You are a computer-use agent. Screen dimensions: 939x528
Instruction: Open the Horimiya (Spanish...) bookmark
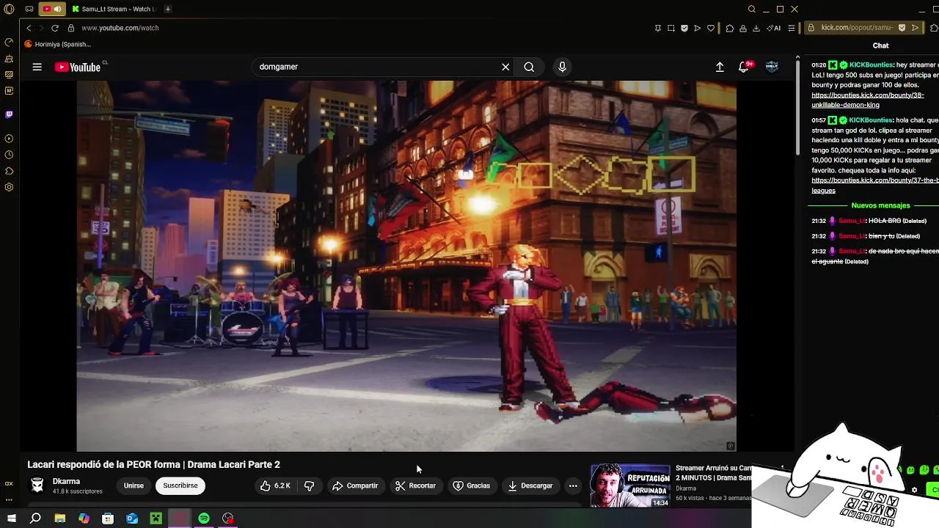point(58,44)
